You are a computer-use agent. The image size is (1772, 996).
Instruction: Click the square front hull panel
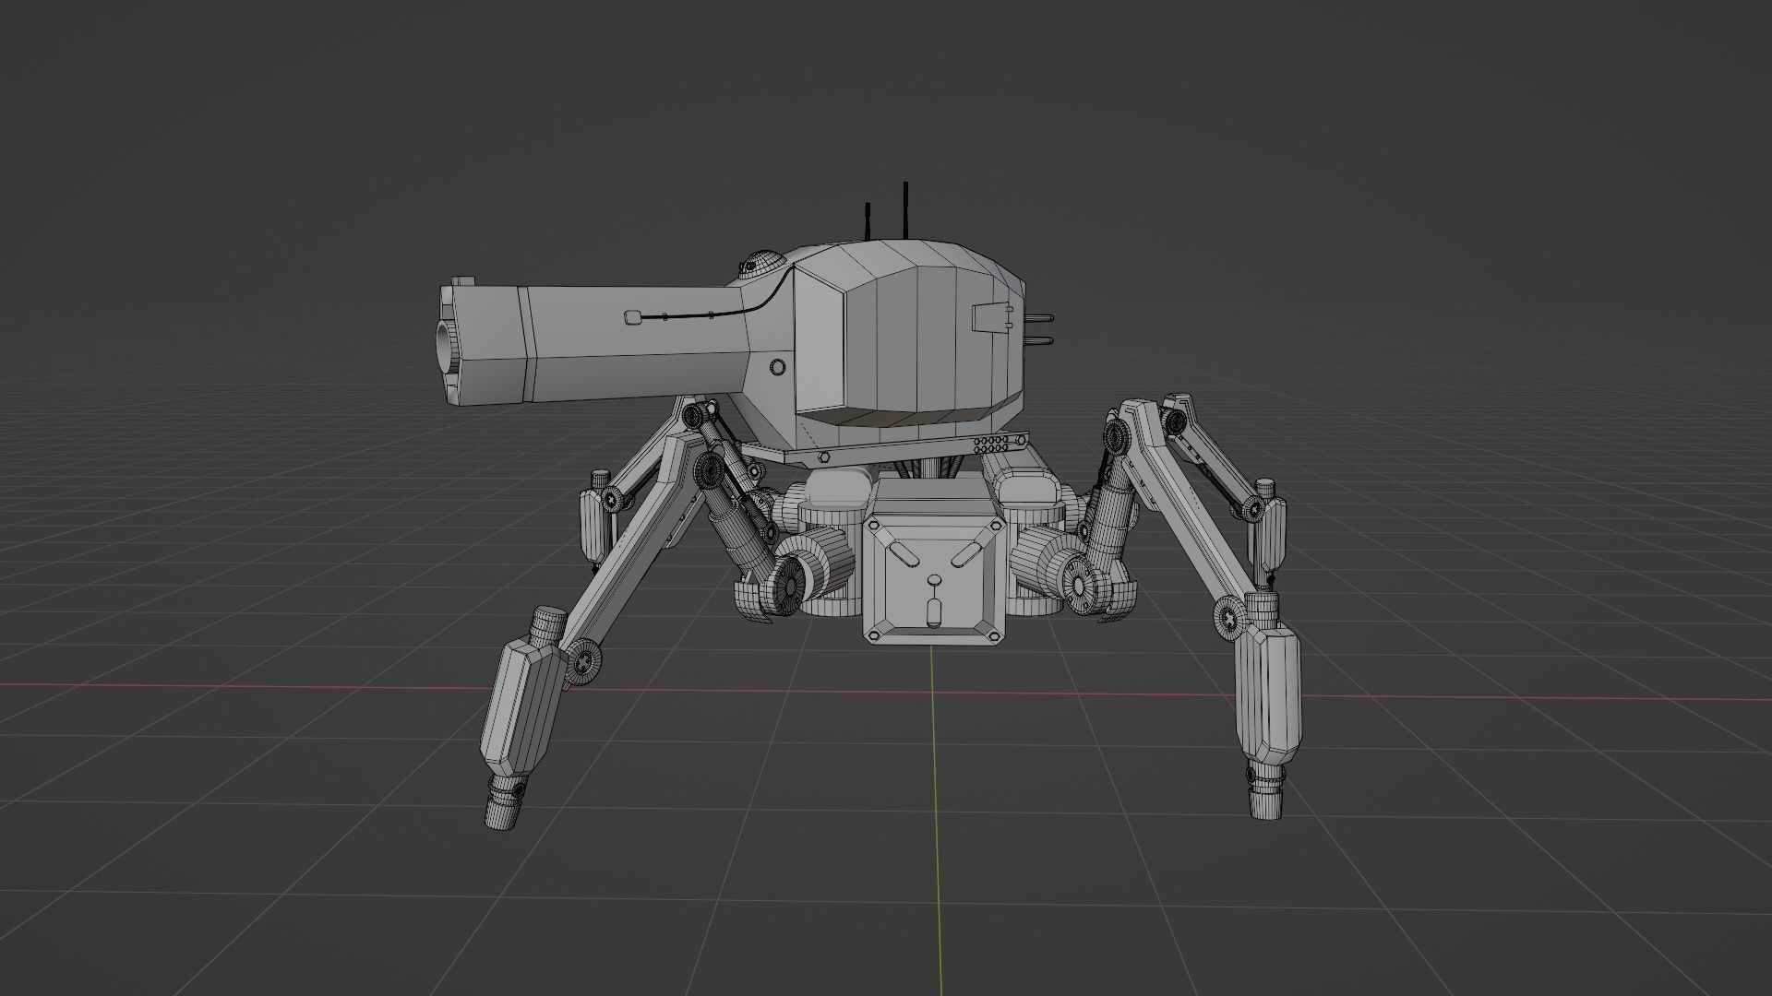click(933, 579)
